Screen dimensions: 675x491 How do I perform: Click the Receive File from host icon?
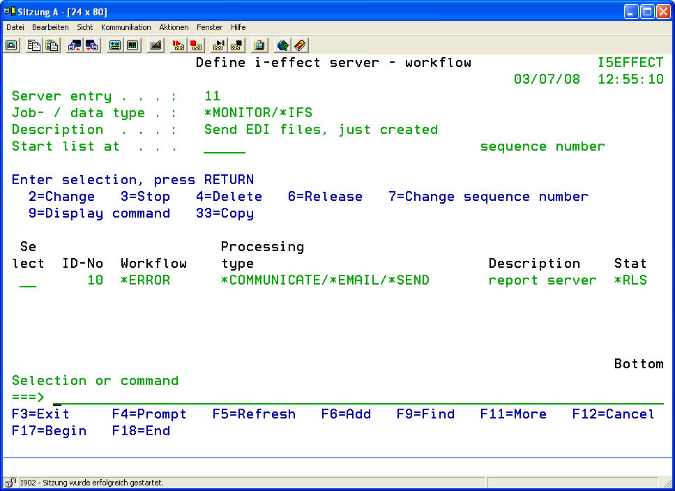pos(92,45)
